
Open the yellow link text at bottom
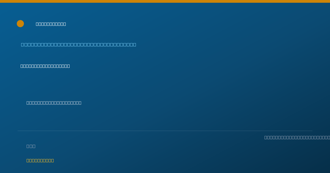coord(40,160)
